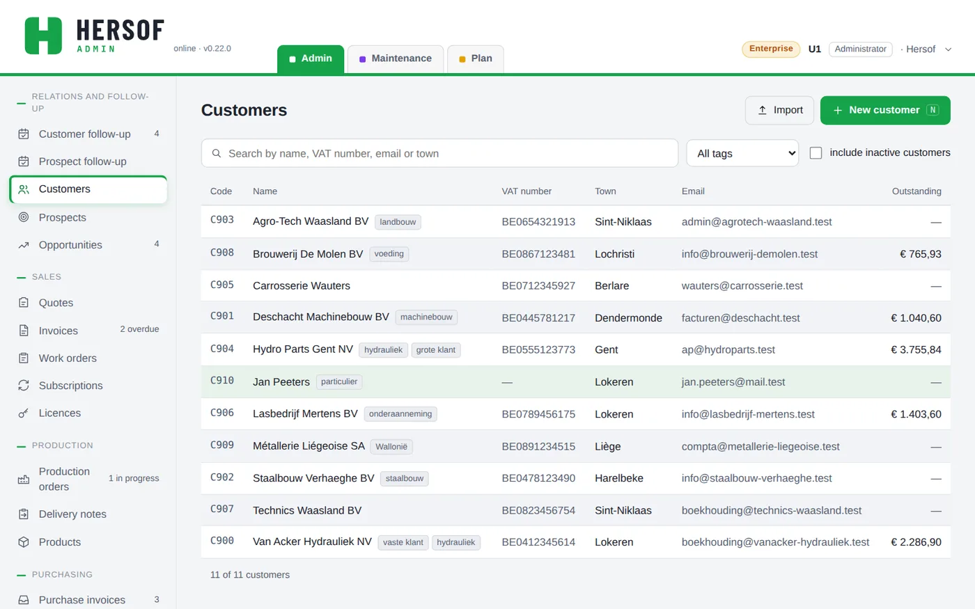Click the Prospects target icon

[24, 217]
